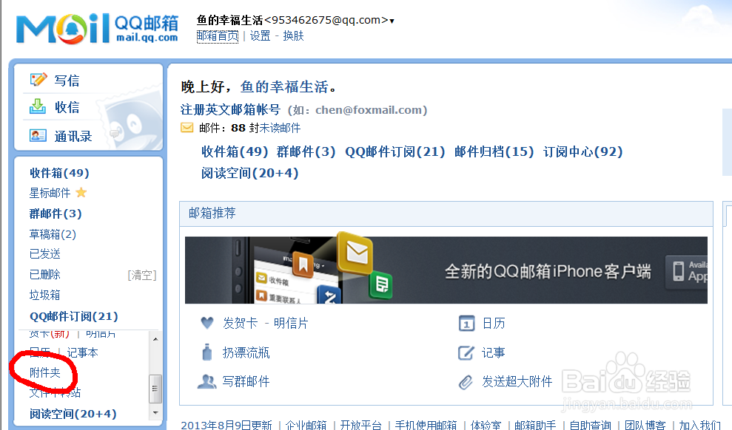
Task: Open sidebar QQ邮件订阅(21)
Action: coord(74,316)
